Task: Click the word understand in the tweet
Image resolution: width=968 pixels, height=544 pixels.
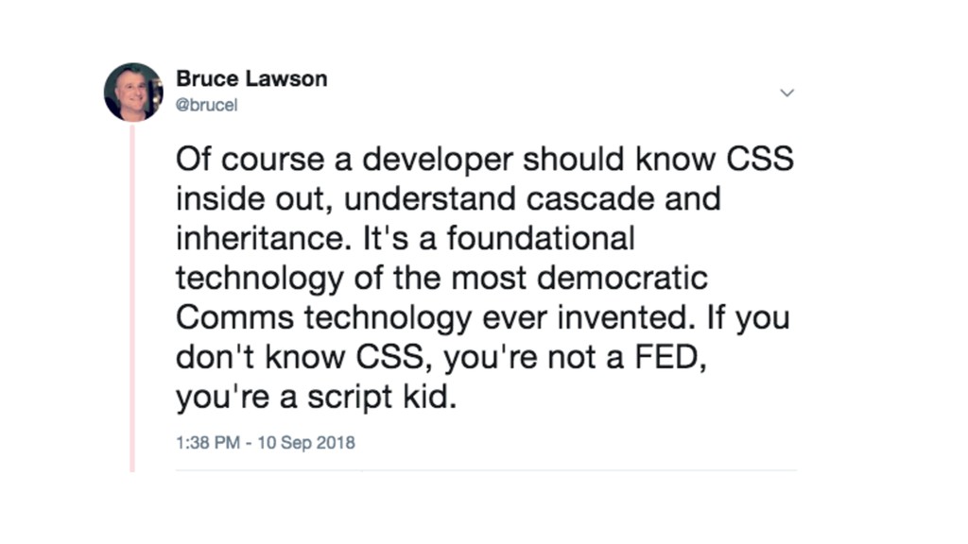Action: pos(430,199)
